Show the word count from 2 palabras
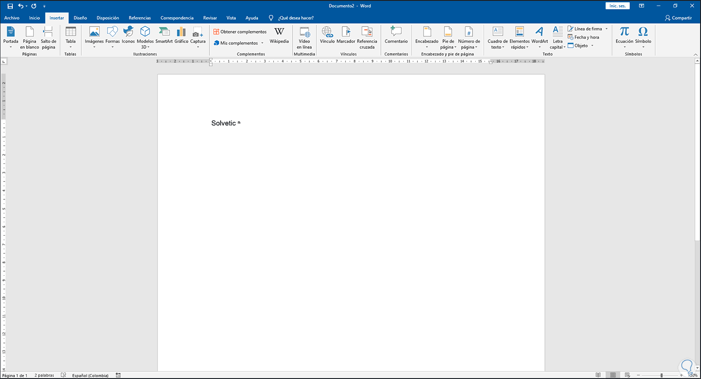This screenshot has width=701, height=379. tap(44, 375)
